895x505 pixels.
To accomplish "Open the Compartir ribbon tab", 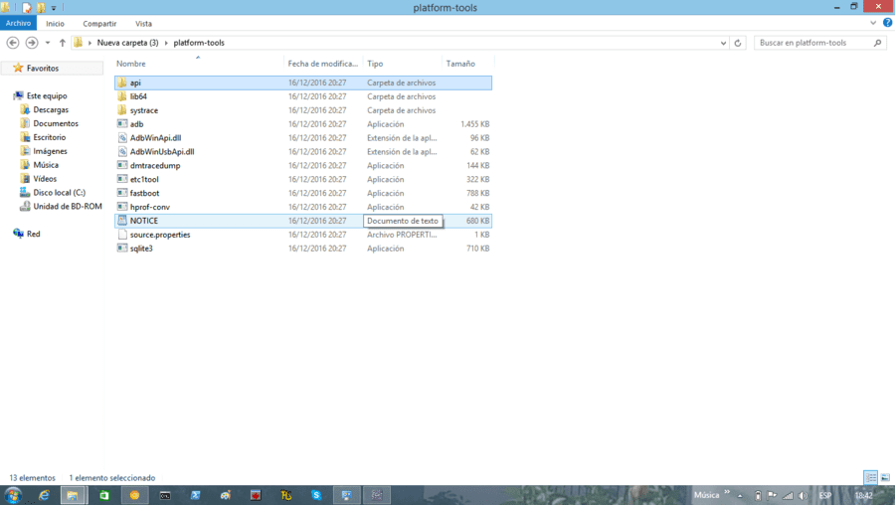I will pyautogui.click(x=99, y=24).
